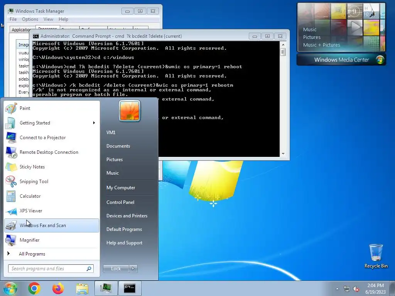The image size is (395, 296).
Task: Click the Image Name column header
Action: pos(23,45)
